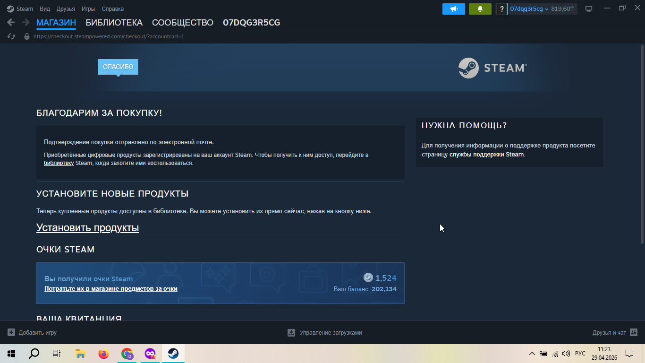The image size is (645, 363).
Task: Click the question mark help icon
Action: tap(501, 9)
